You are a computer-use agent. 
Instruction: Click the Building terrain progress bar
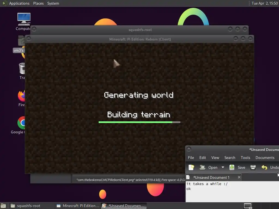[x=139, y=122]
